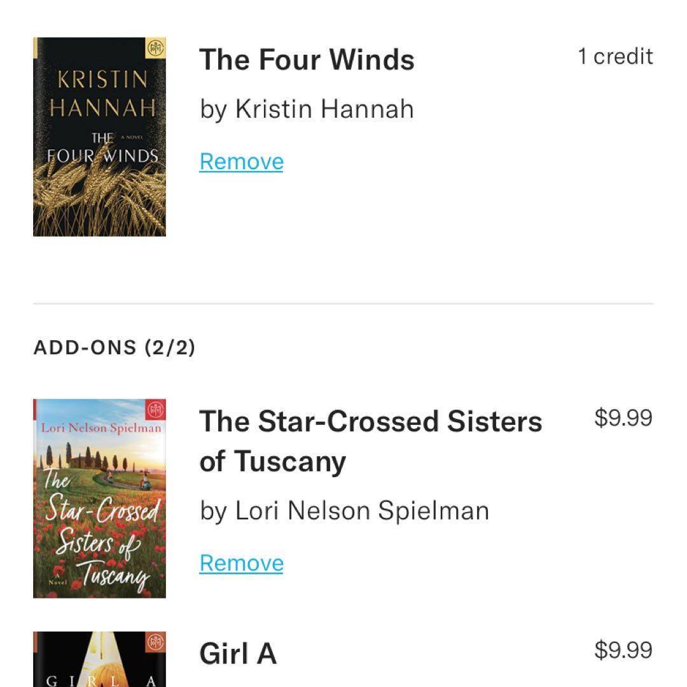Select The Star-Crossed Sisters of Tuscany title

[x=370, y=441]
